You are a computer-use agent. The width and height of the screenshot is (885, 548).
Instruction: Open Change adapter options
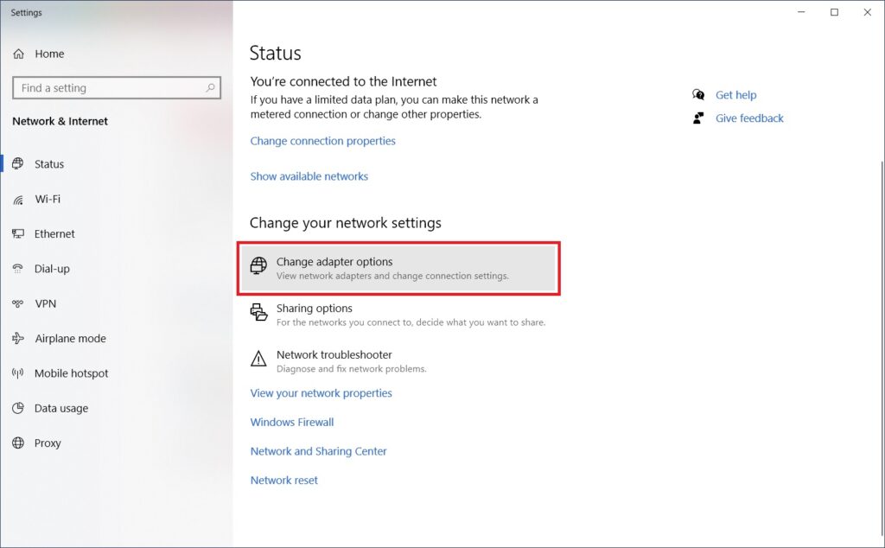(398, 268)
